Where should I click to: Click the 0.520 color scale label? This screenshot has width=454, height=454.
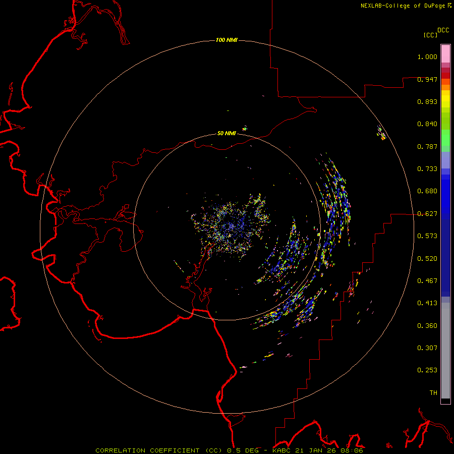click(x=427, y=259)
